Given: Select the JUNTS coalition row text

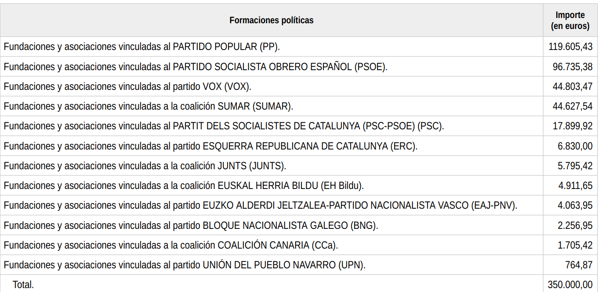Looking at the screenshot, I should (145, 166).
